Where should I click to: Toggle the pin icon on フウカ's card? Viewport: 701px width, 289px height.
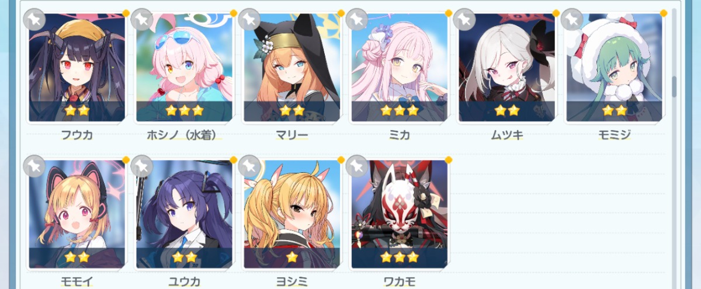[34, 19]
